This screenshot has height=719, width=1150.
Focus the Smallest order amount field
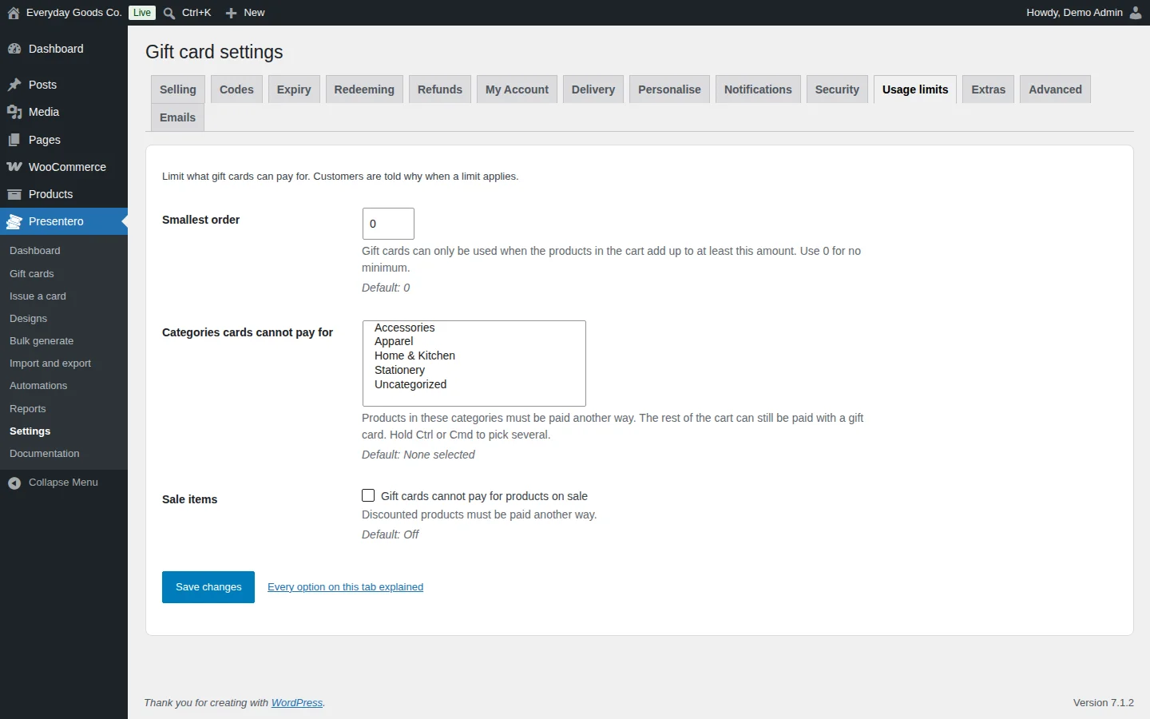[x=388, y=224]
